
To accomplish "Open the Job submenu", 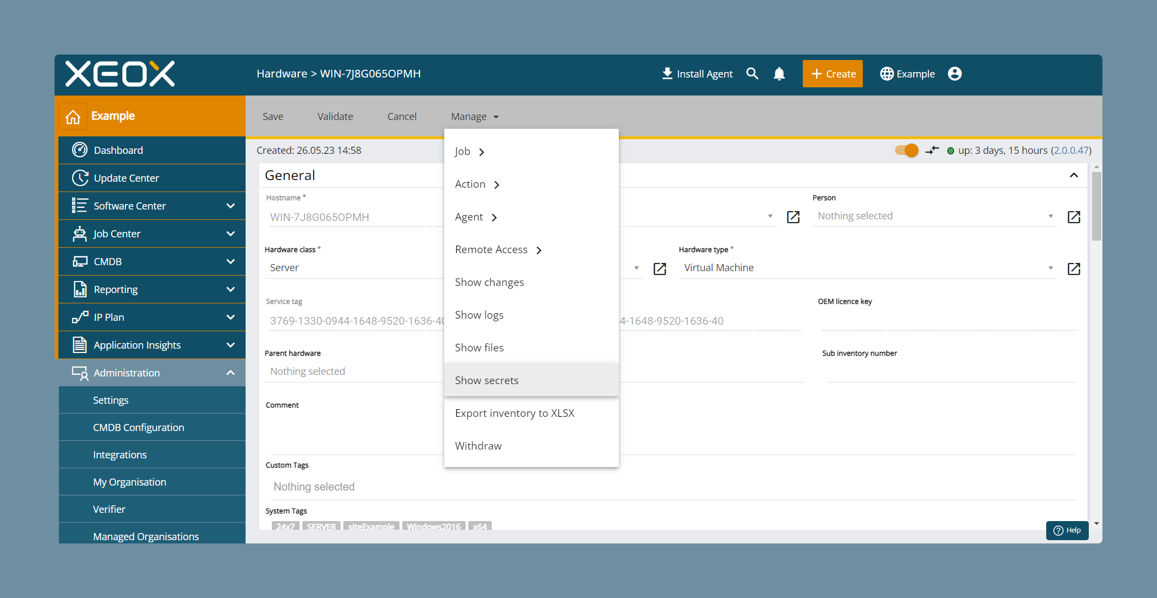I will point(532,151).
